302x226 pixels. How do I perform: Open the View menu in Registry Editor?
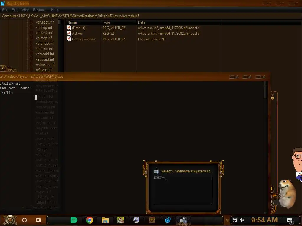click(x=25, y=10)
